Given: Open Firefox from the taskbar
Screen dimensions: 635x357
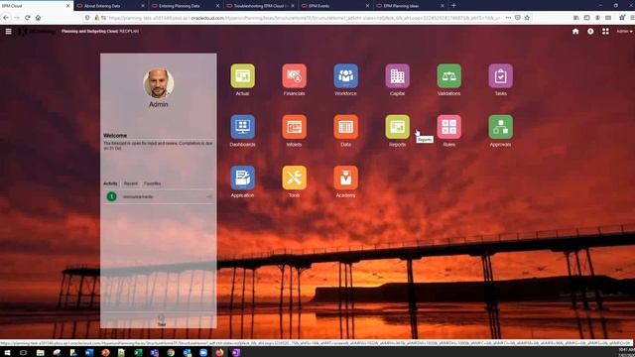Looking at the screenshot, I should (220, 353).
